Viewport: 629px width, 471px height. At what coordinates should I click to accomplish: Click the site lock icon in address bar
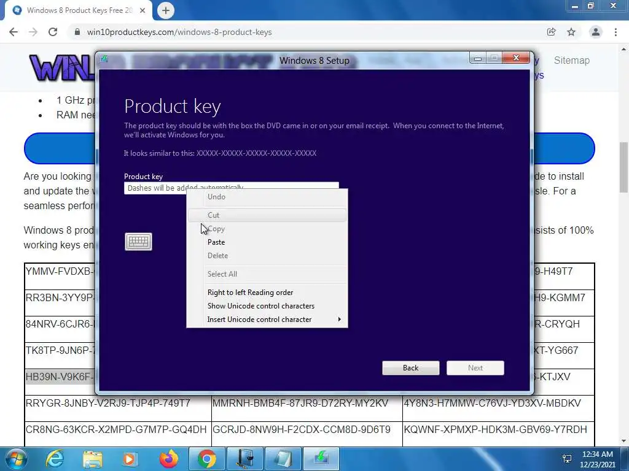(x=77, y=32)
